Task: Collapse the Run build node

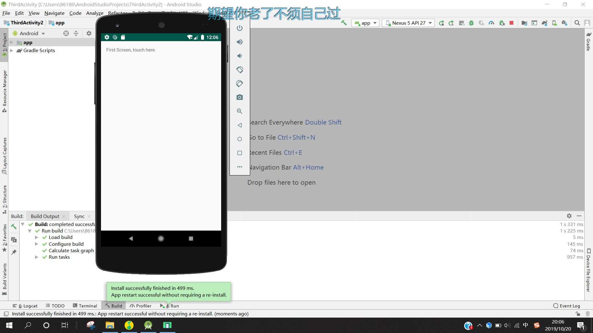Action: coord(30,231)
